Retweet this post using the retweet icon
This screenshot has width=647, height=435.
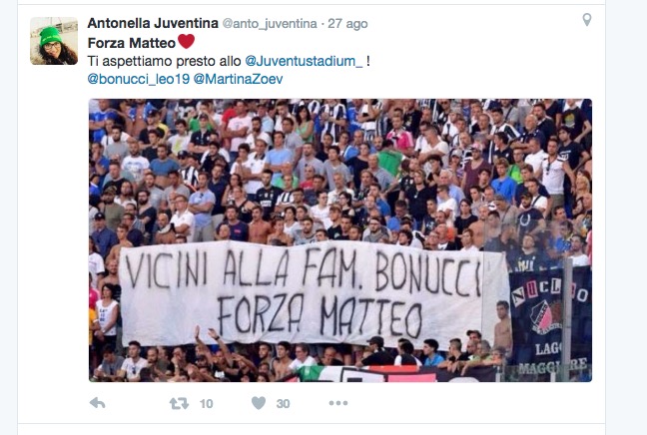point(179,403)
